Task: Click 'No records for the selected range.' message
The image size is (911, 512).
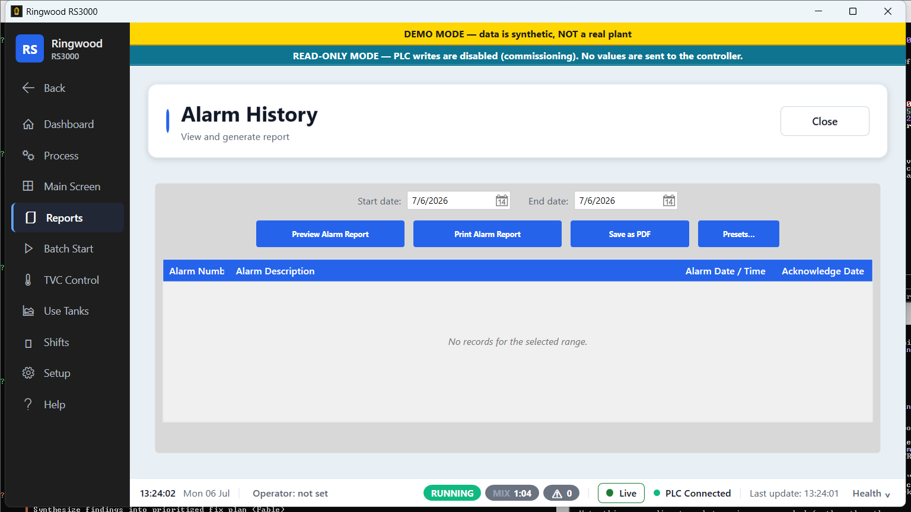Action: click(x=518, y=342)
